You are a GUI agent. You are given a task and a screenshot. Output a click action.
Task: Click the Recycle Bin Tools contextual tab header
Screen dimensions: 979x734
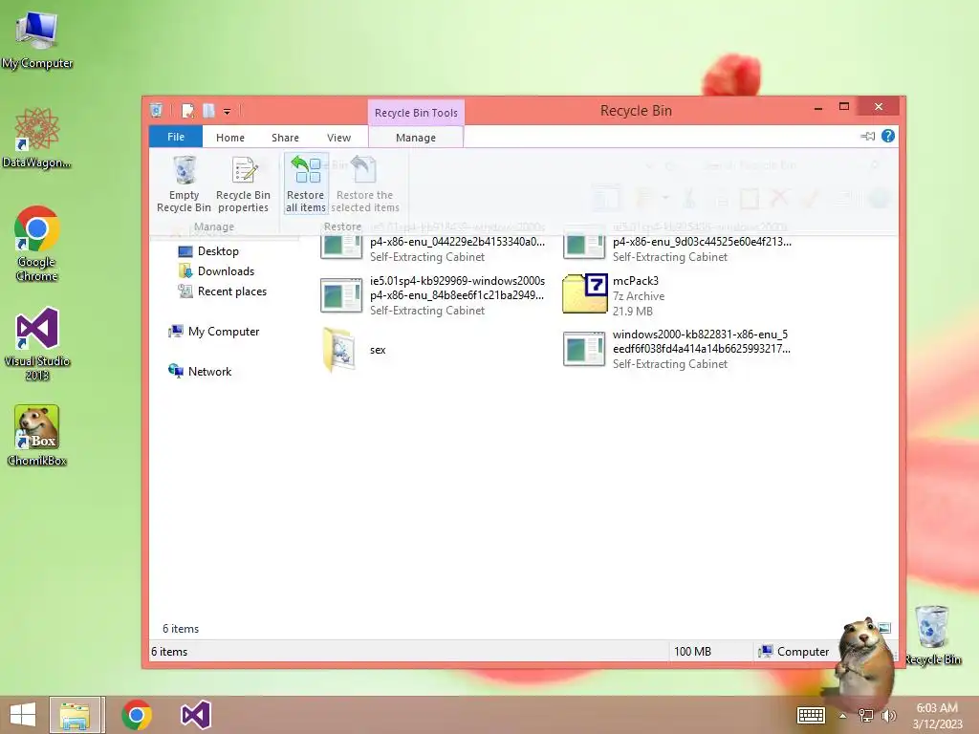[416, 113]
